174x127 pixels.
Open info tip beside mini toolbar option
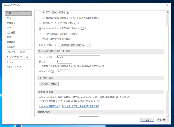point(78,23)
